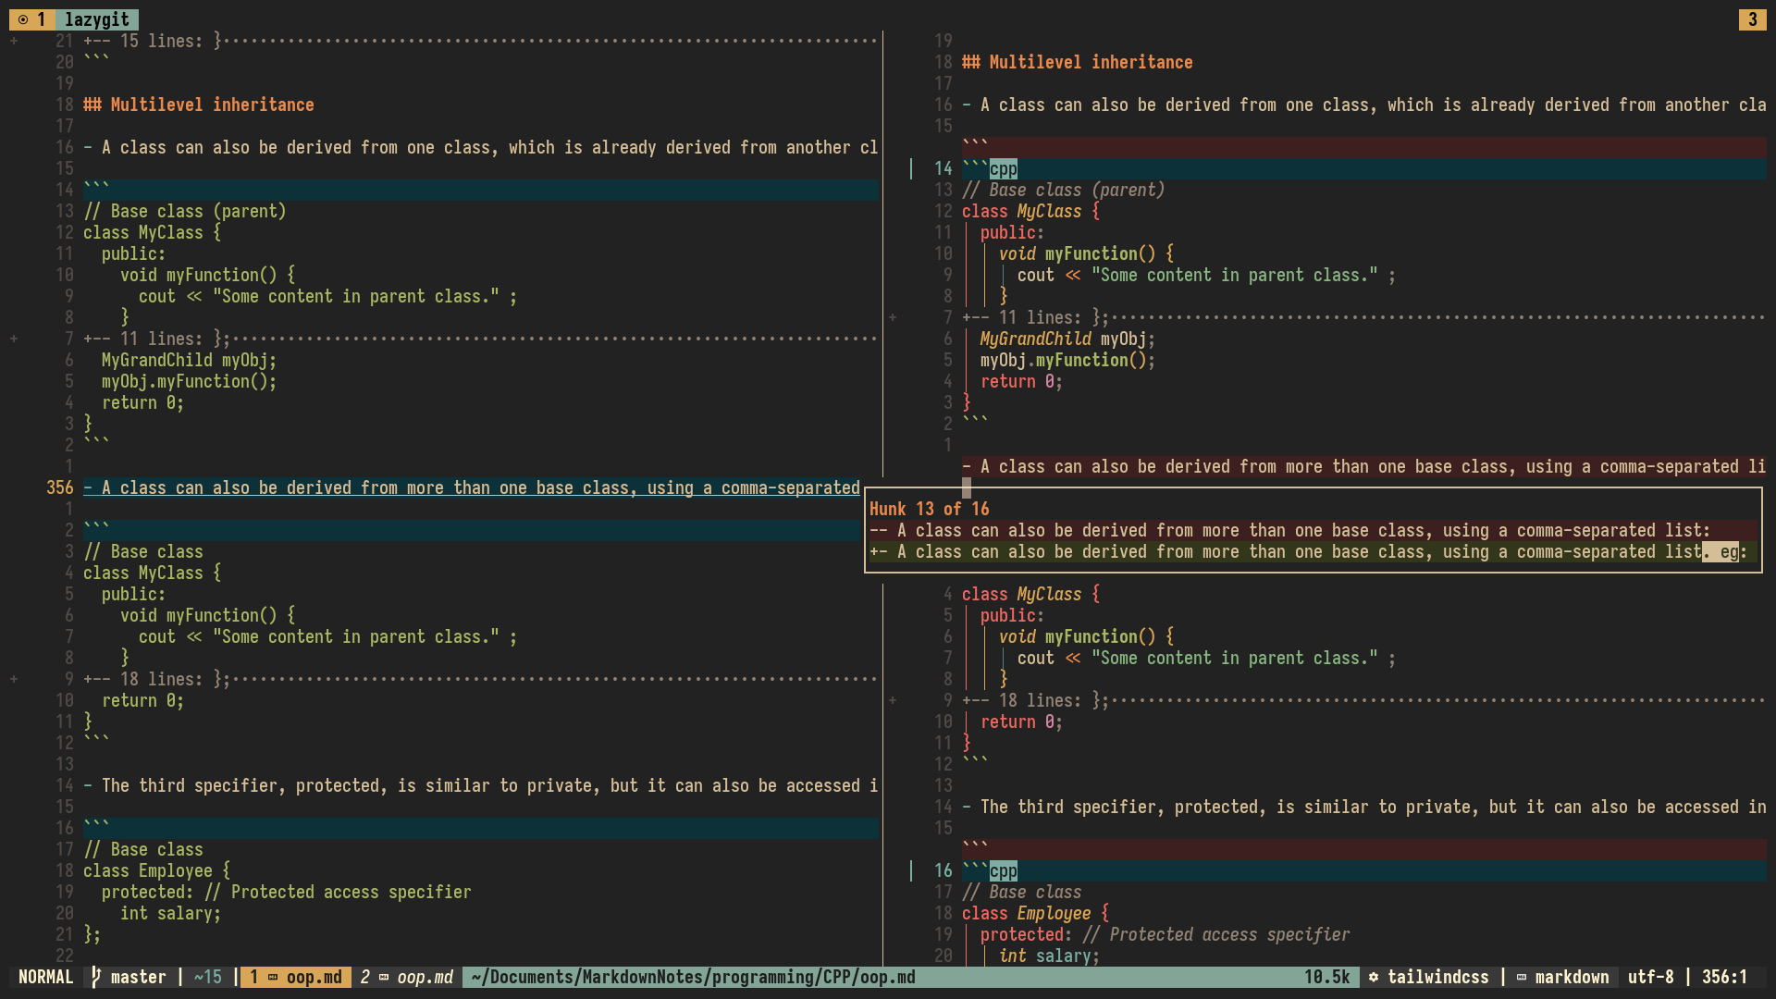Click 'MyGrandChild myObj;' in the left pane
This screenshot has width=1776, height=999.
coord(190,360)
